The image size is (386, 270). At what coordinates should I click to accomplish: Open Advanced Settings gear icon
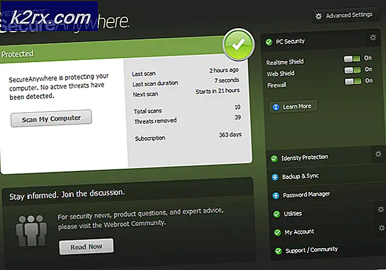coord(319,17)
